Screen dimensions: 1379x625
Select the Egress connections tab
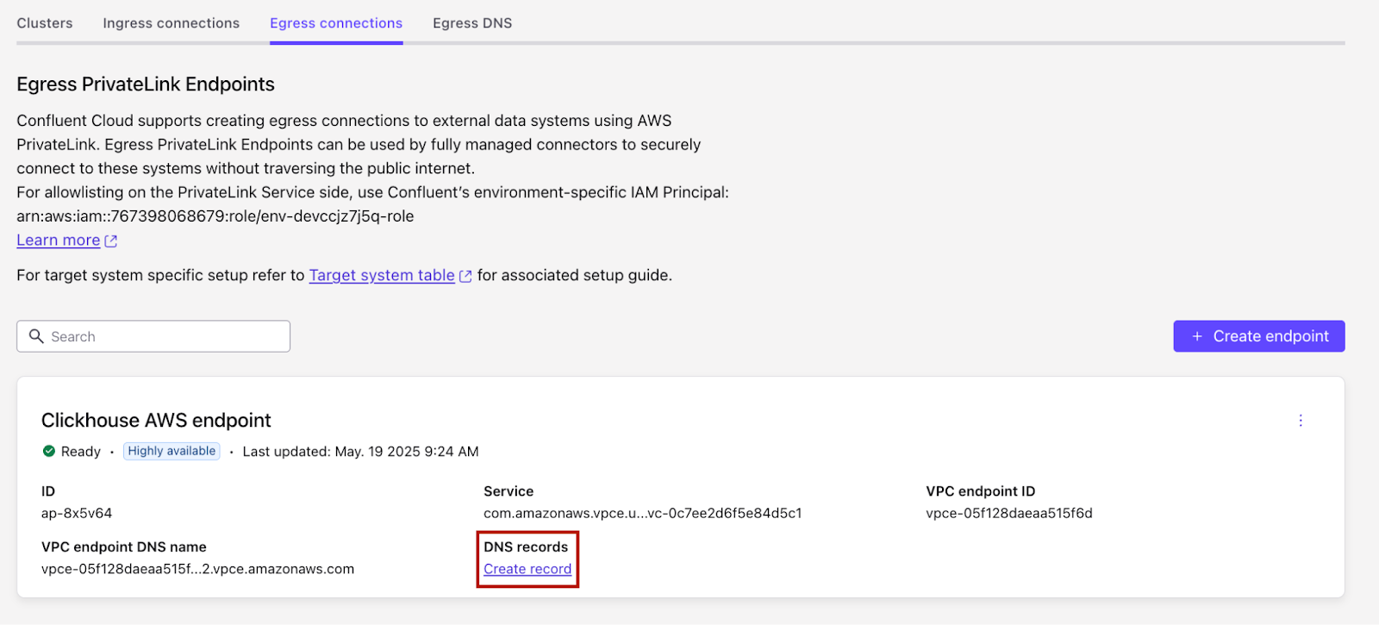(x=336, y=23)
